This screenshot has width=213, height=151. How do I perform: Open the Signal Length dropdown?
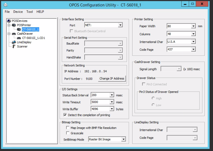pyautogui.click(x=171, y=69)
